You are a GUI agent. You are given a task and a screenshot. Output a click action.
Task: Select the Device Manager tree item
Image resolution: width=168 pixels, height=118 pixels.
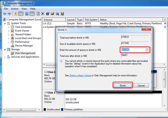24,46
